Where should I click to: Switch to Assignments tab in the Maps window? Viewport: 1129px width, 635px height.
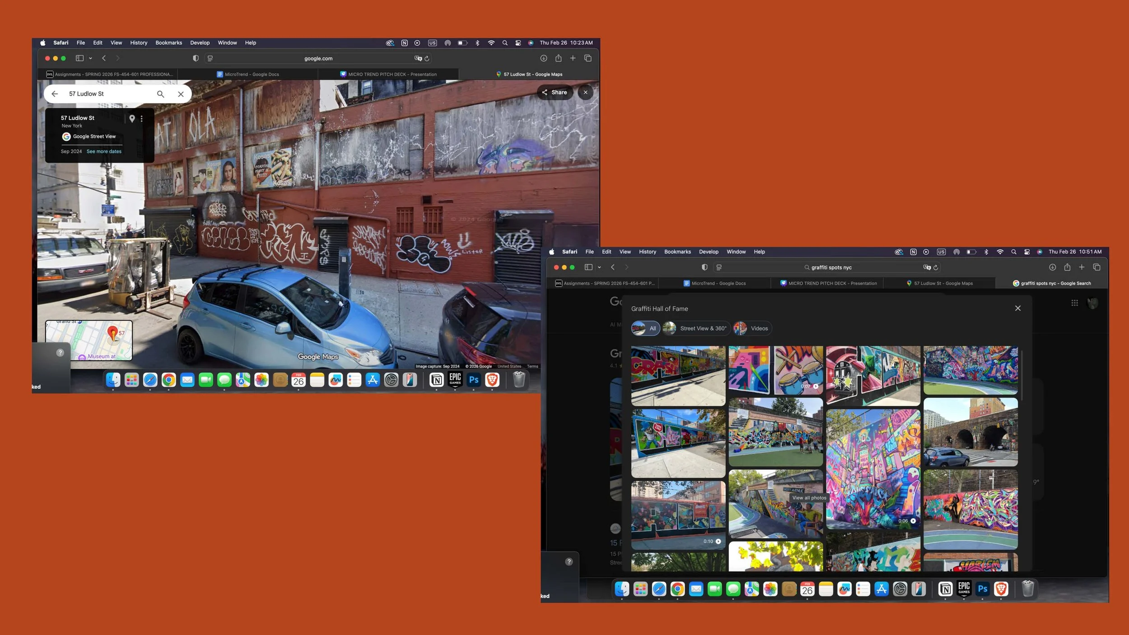[x=109, y=75]
